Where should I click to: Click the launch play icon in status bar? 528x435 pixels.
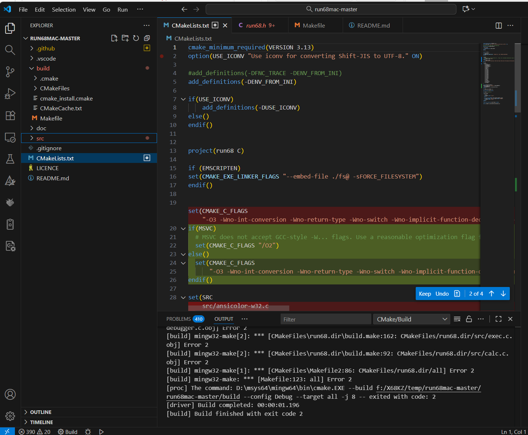[101, 431]
